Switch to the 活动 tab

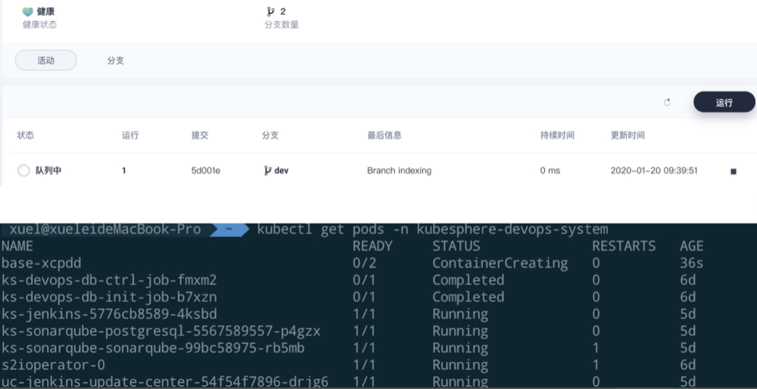pyautogui.click(x=46, y=61)
